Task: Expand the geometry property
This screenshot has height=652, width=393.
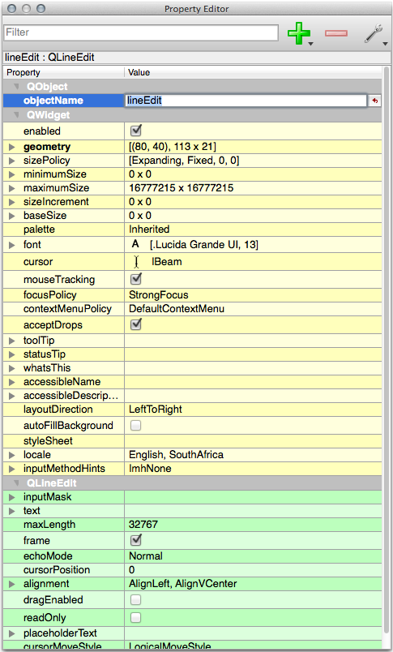Action: click(12, 147)
